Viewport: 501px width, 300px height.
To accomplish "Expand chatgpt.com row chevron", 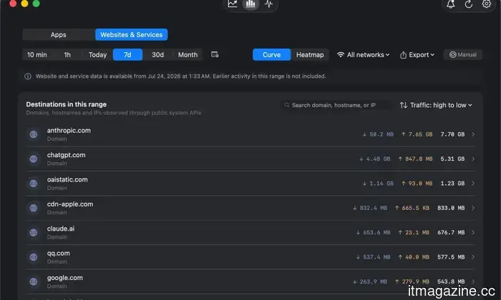I will point(473,159).
